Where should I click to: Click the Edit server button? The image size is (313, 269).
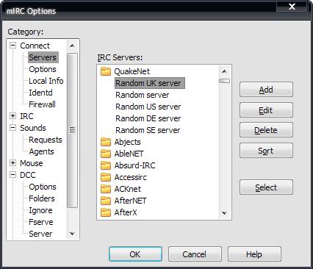[x=266, y=110]
